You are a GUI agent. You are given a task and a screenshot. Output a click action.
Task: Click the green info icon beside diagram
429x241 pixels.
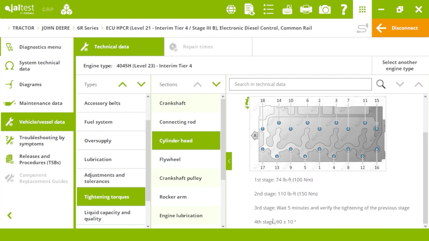pyautogui.click(x=247, y=103)
